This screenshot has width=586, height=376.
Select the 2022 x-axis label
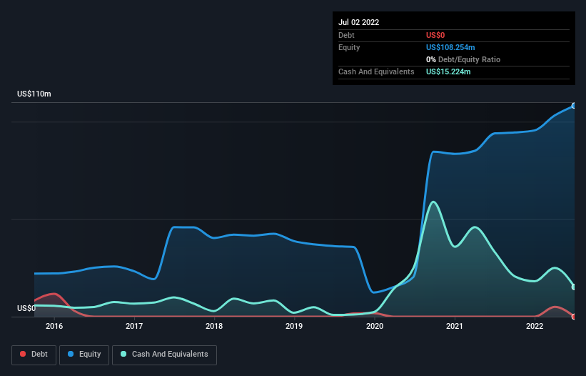535,326
